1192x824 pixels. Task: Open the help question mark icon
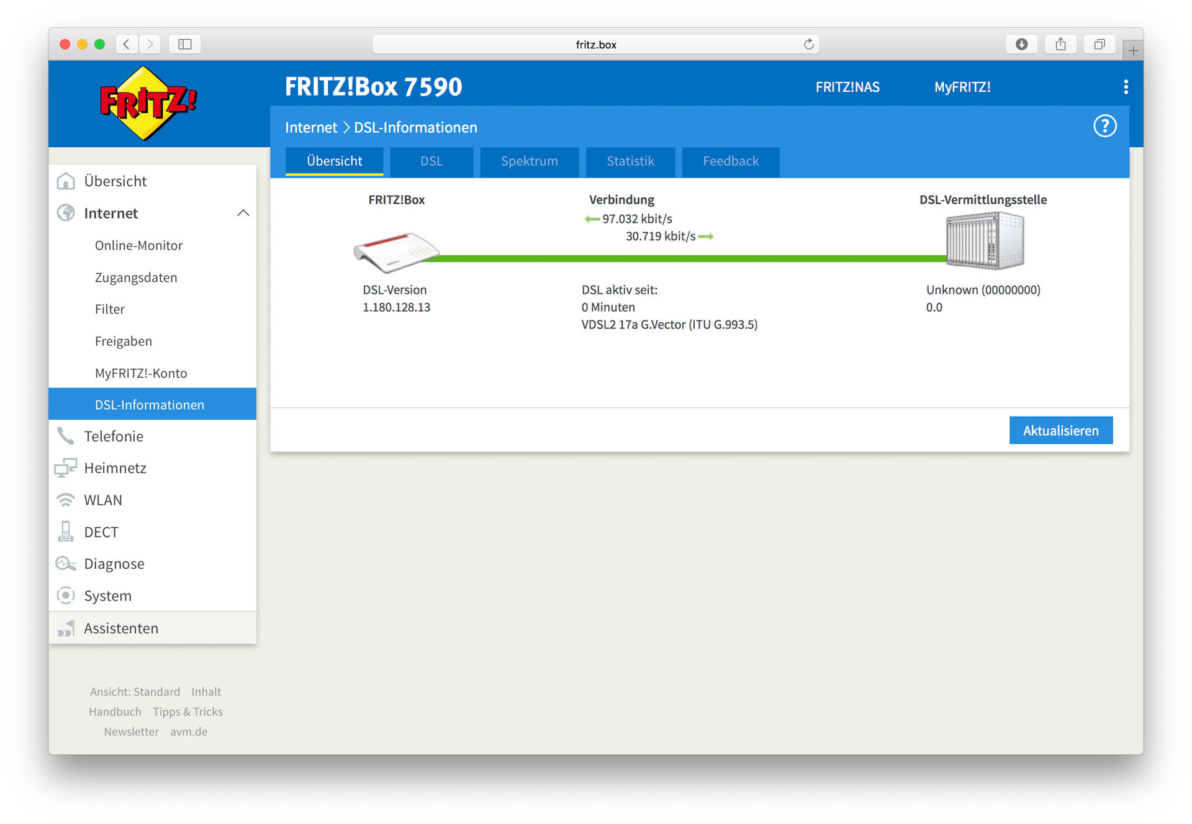[1104, 126]
